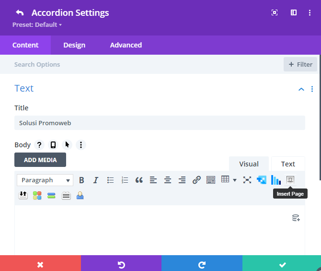
Task: Toggle fullscreen editor mode icon
Action: [247, 180]
